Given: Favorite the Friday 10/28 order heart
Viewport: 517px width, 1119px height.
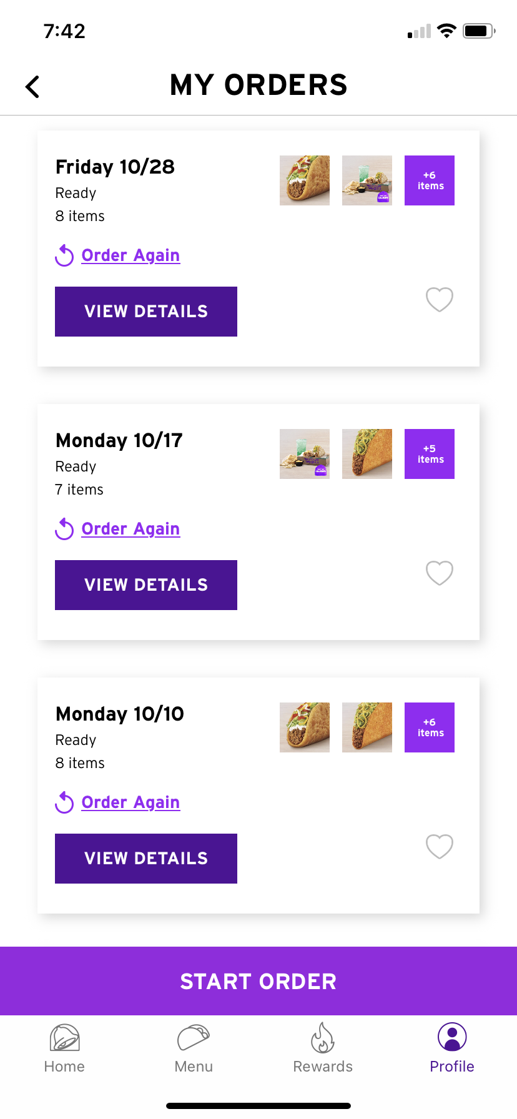Looking at the screenshot, I should [x=440, y=299].
